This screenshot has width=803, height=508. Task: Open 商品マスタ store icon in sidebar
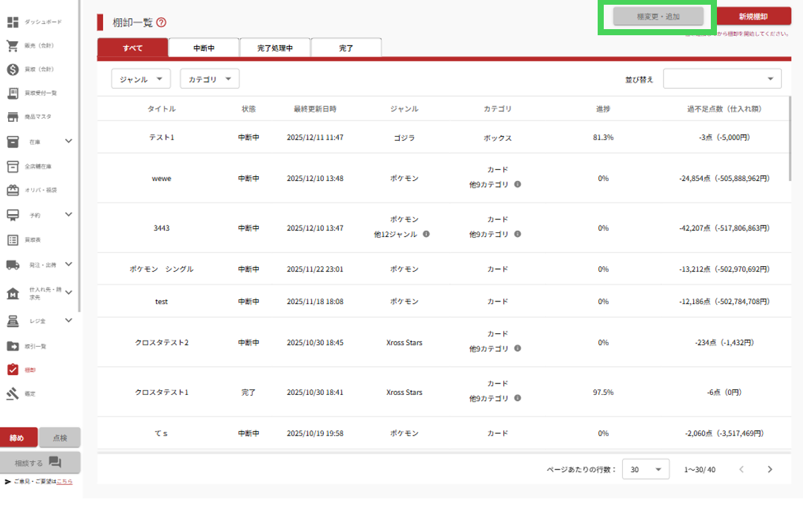click(12, 117)
